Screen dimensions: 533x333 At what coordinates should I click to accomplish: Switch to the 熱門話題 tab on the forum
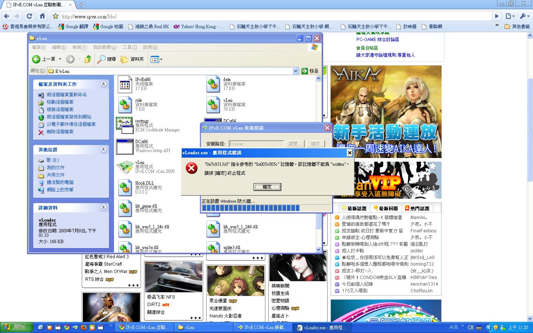(417, 208)
